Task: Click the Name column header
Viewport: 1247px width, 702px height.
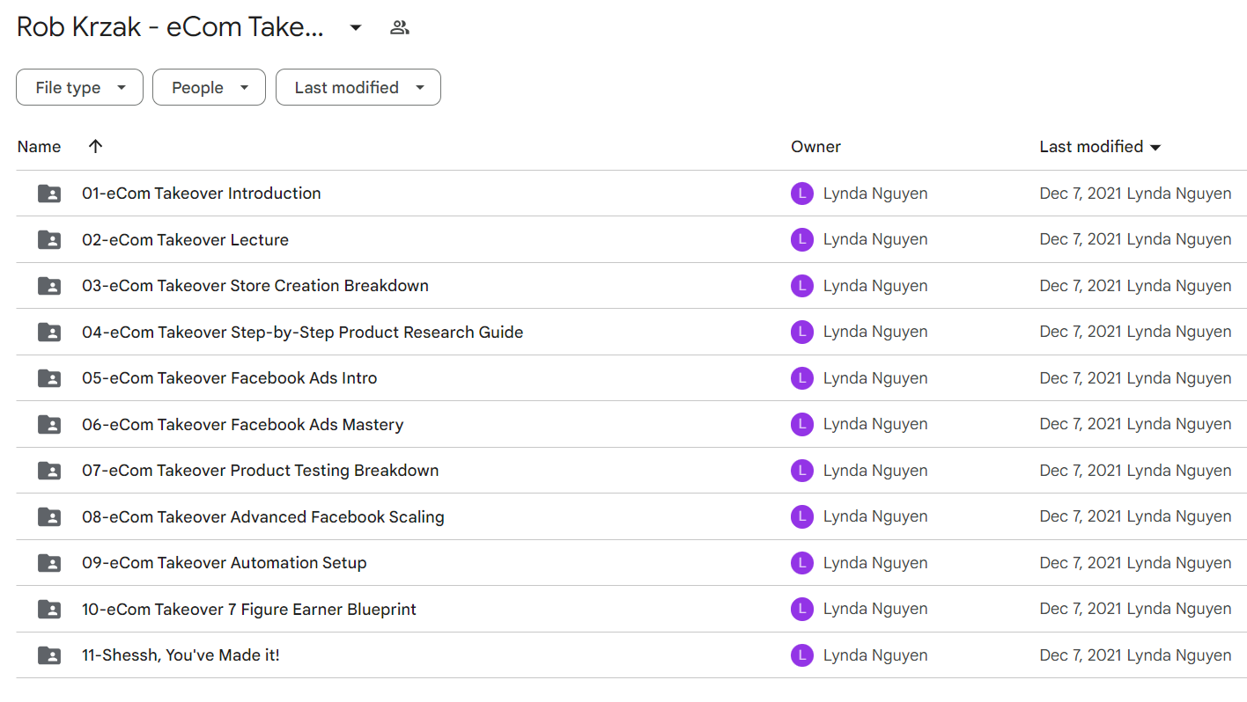Action: pyautogui.click(x=39, y=147)
